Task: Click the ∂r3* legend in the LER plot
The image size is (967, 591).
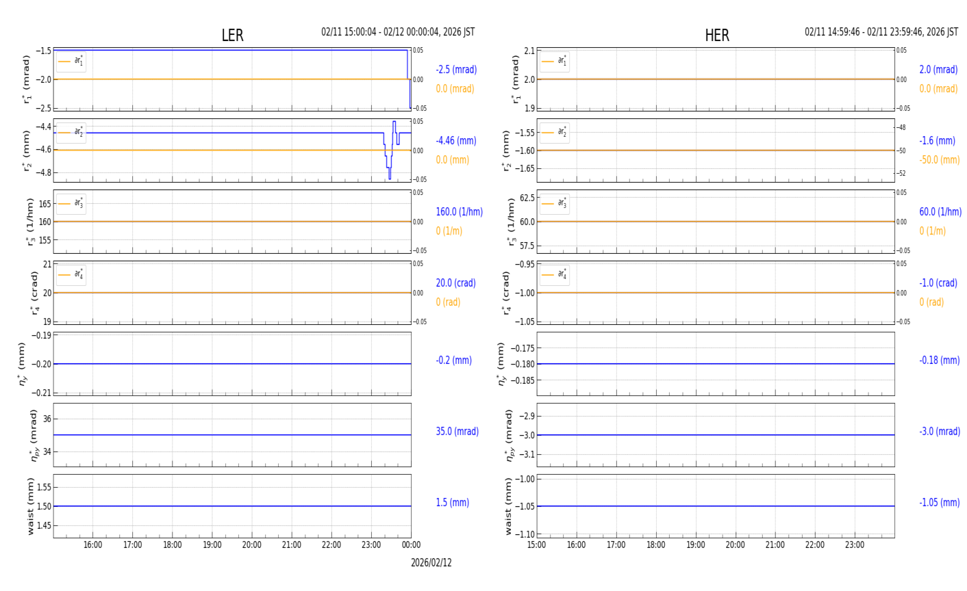Action: tap(71, 204)
